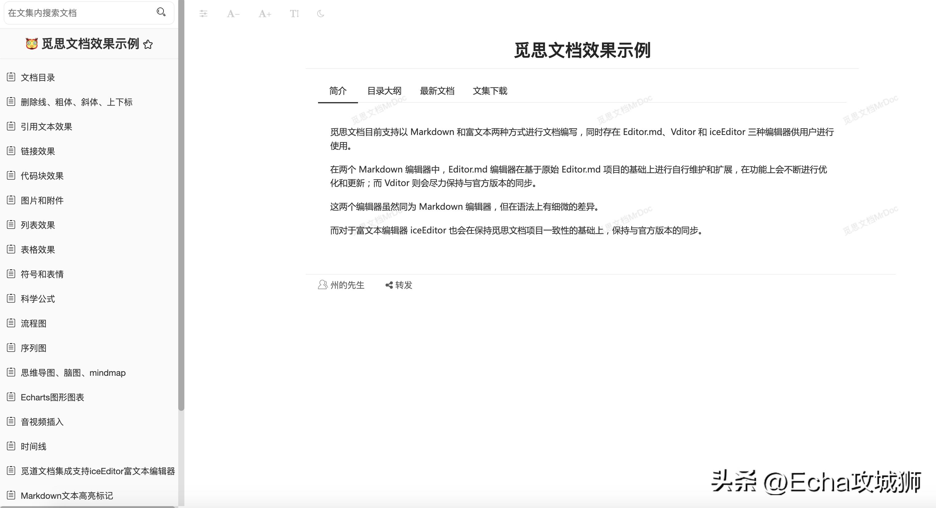Click the author profile icon beside 州的先生
Image resolution: width=936 pixels, height=508 pixels.
coord(323,285)
